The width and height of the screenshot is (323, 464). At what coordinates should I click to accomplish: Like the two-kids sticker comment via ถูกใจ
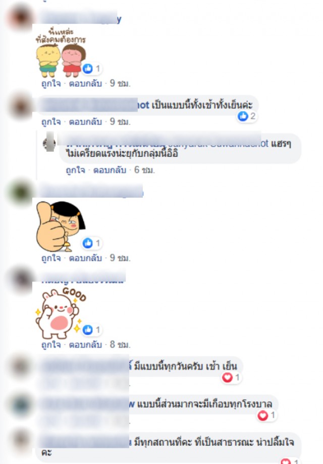pos(51,83)
